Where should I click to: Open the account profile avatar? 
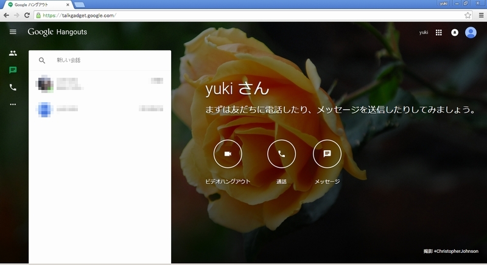(x=471, y=33)
